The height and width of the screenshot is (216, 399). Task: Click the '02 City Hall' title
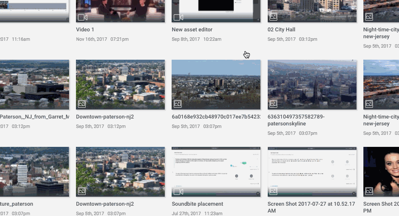coord(281,30)
